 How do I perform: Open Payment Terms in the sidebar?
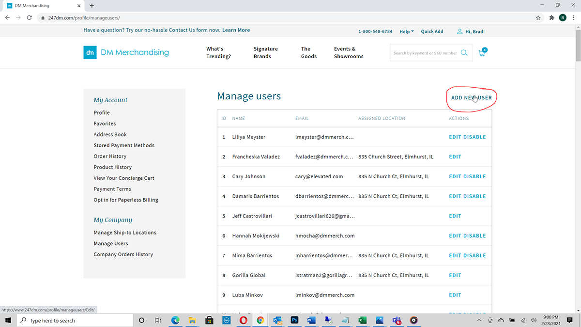tap(112, 189)
